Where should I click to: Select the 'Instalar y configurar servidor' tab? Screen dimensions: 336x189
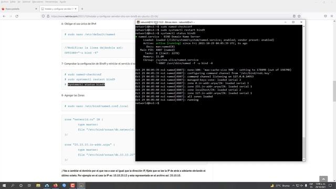click(x=59, y=9)
